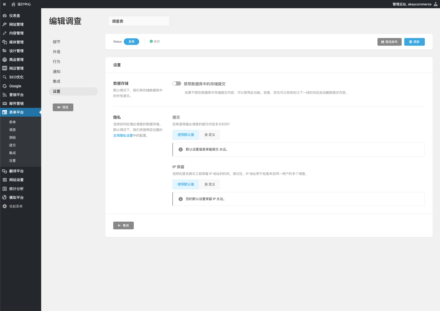Click the green check icon beside 保存
The width and height of the screenshot is (440, 311).
point(151,41)
